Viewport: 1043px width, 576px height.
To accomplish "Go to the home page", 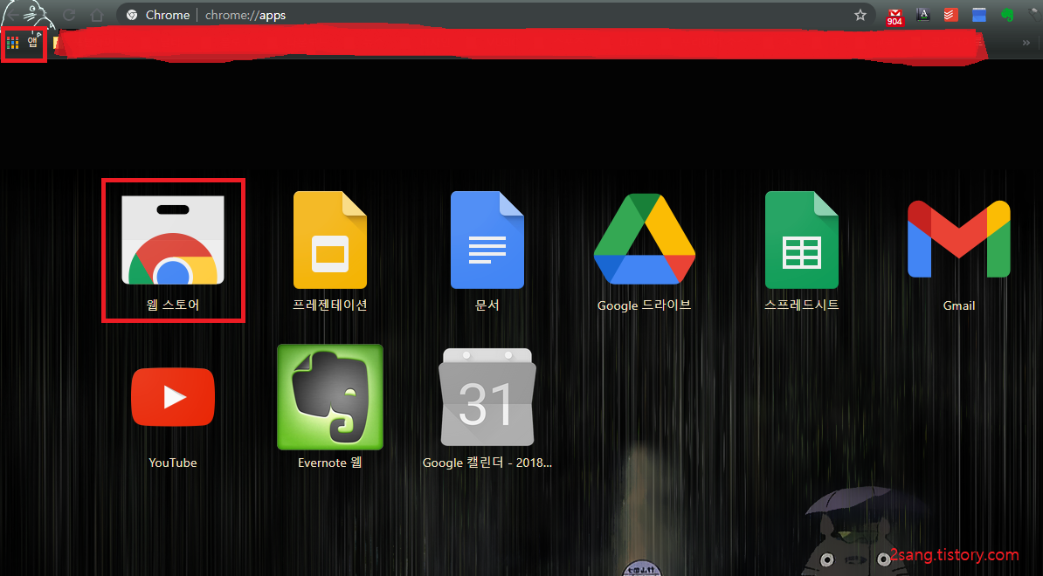I will (97, 15).
